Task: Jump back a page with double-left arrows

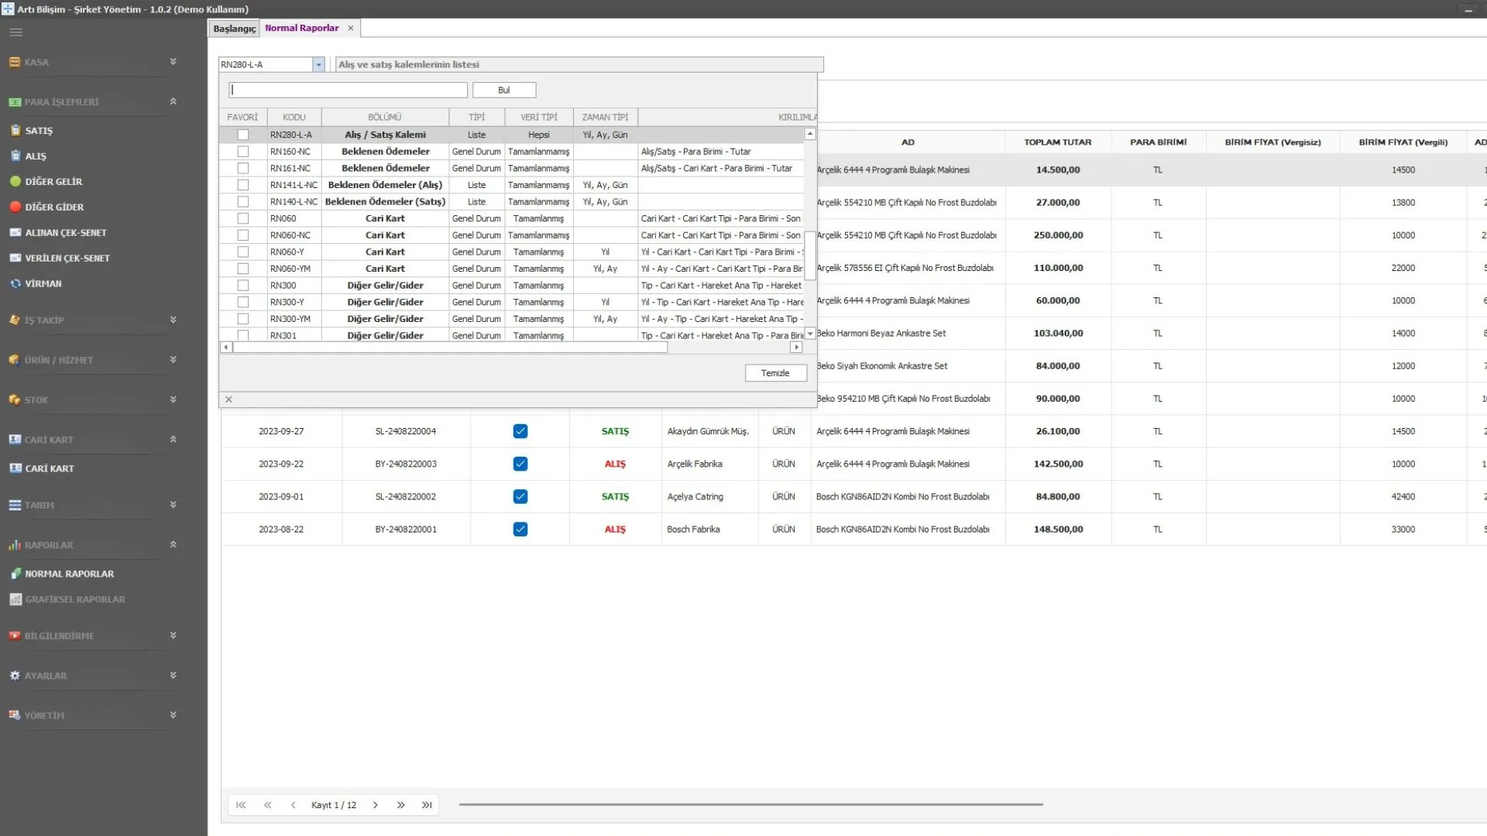Action: coord(268,805)
